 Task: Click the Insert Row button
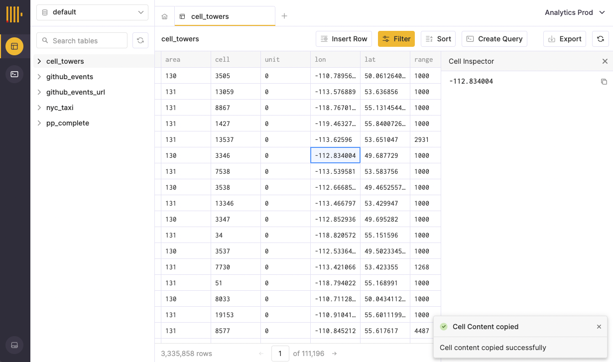(x=344, y=39)
